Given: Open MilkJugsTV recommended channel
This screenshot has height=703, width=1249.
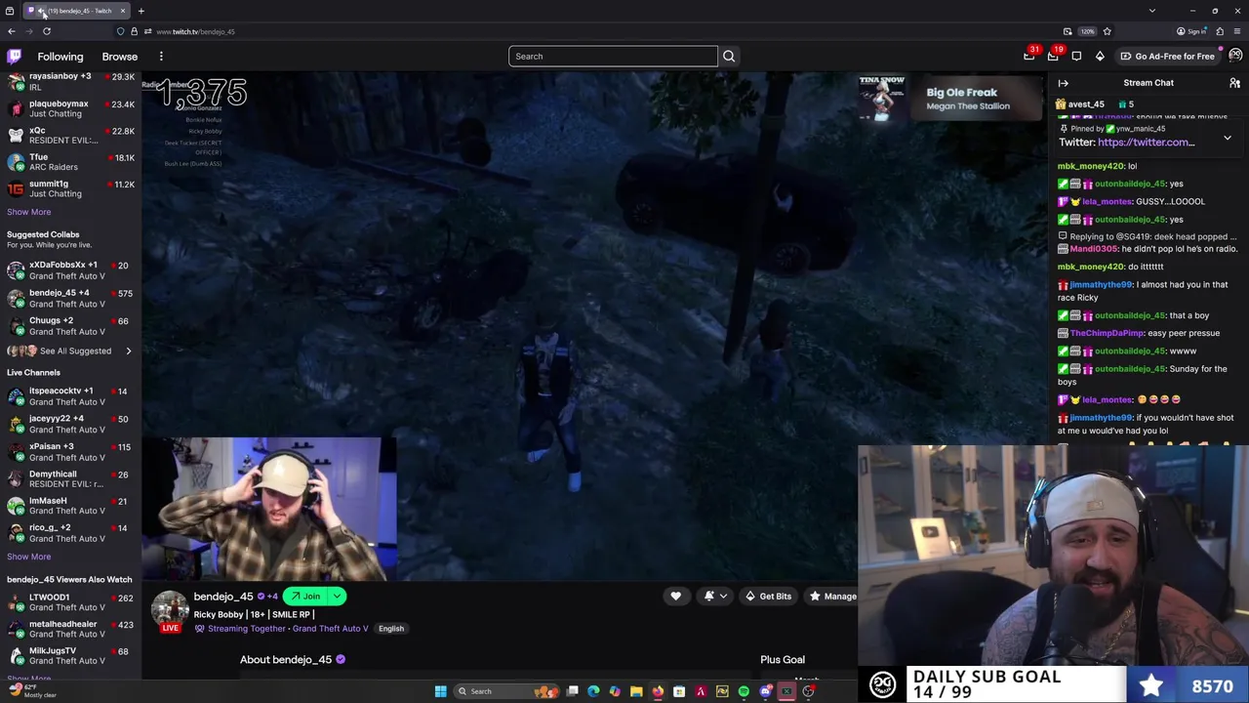Looking at the screenshot, I should [70, 656].
